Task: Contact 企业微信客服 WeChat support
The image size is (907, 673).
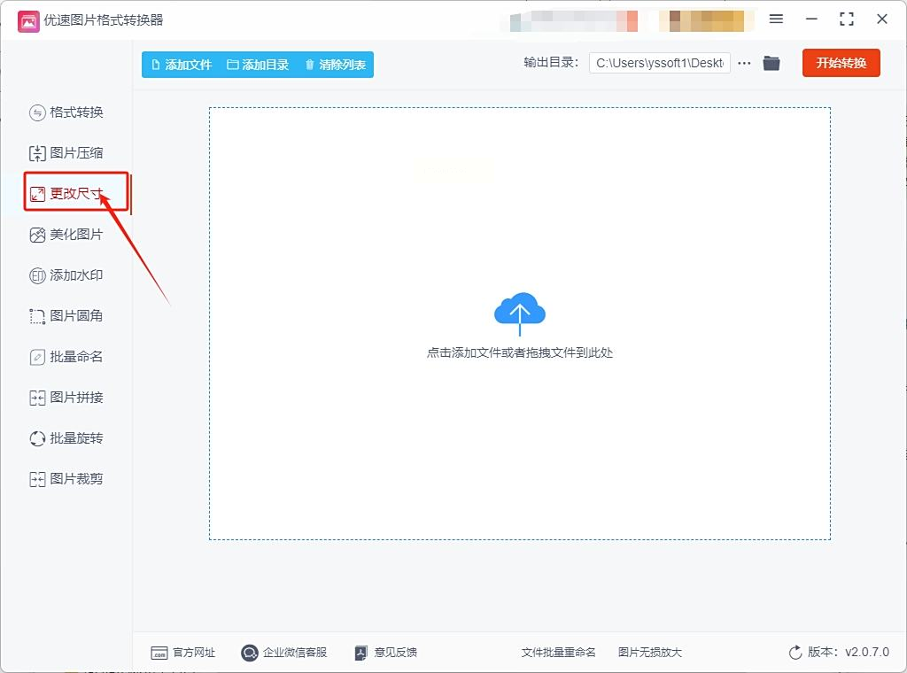Action: click(284, 653)
